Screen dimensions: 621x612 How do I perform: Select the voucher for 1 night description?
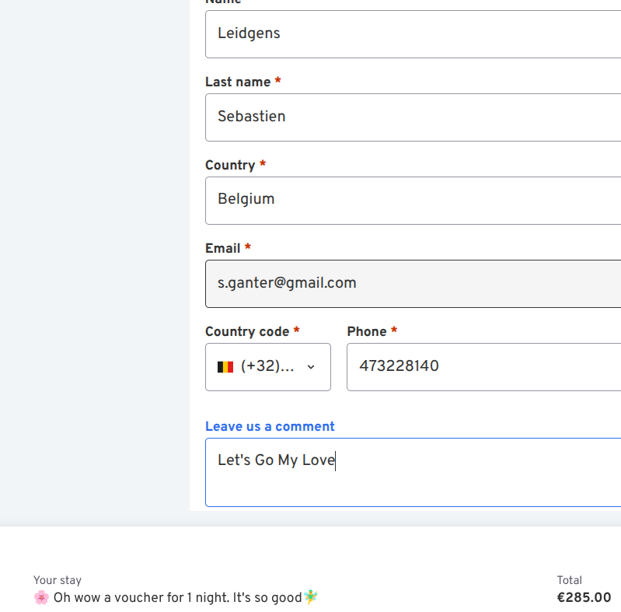click(177, 597)
